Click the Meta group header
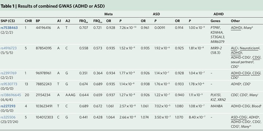This screenshot has width=263, height=131. (108, 14)
